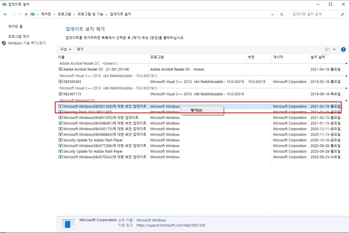The width and height of the screenshot is (349, 233).
Task: Click Windows 기능 shield icon
Action: point(4,43)
